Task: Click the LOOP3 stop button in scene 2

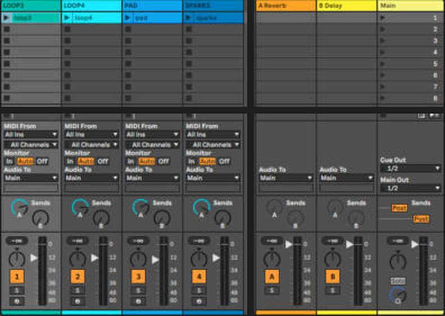Action: pos(7,29)
